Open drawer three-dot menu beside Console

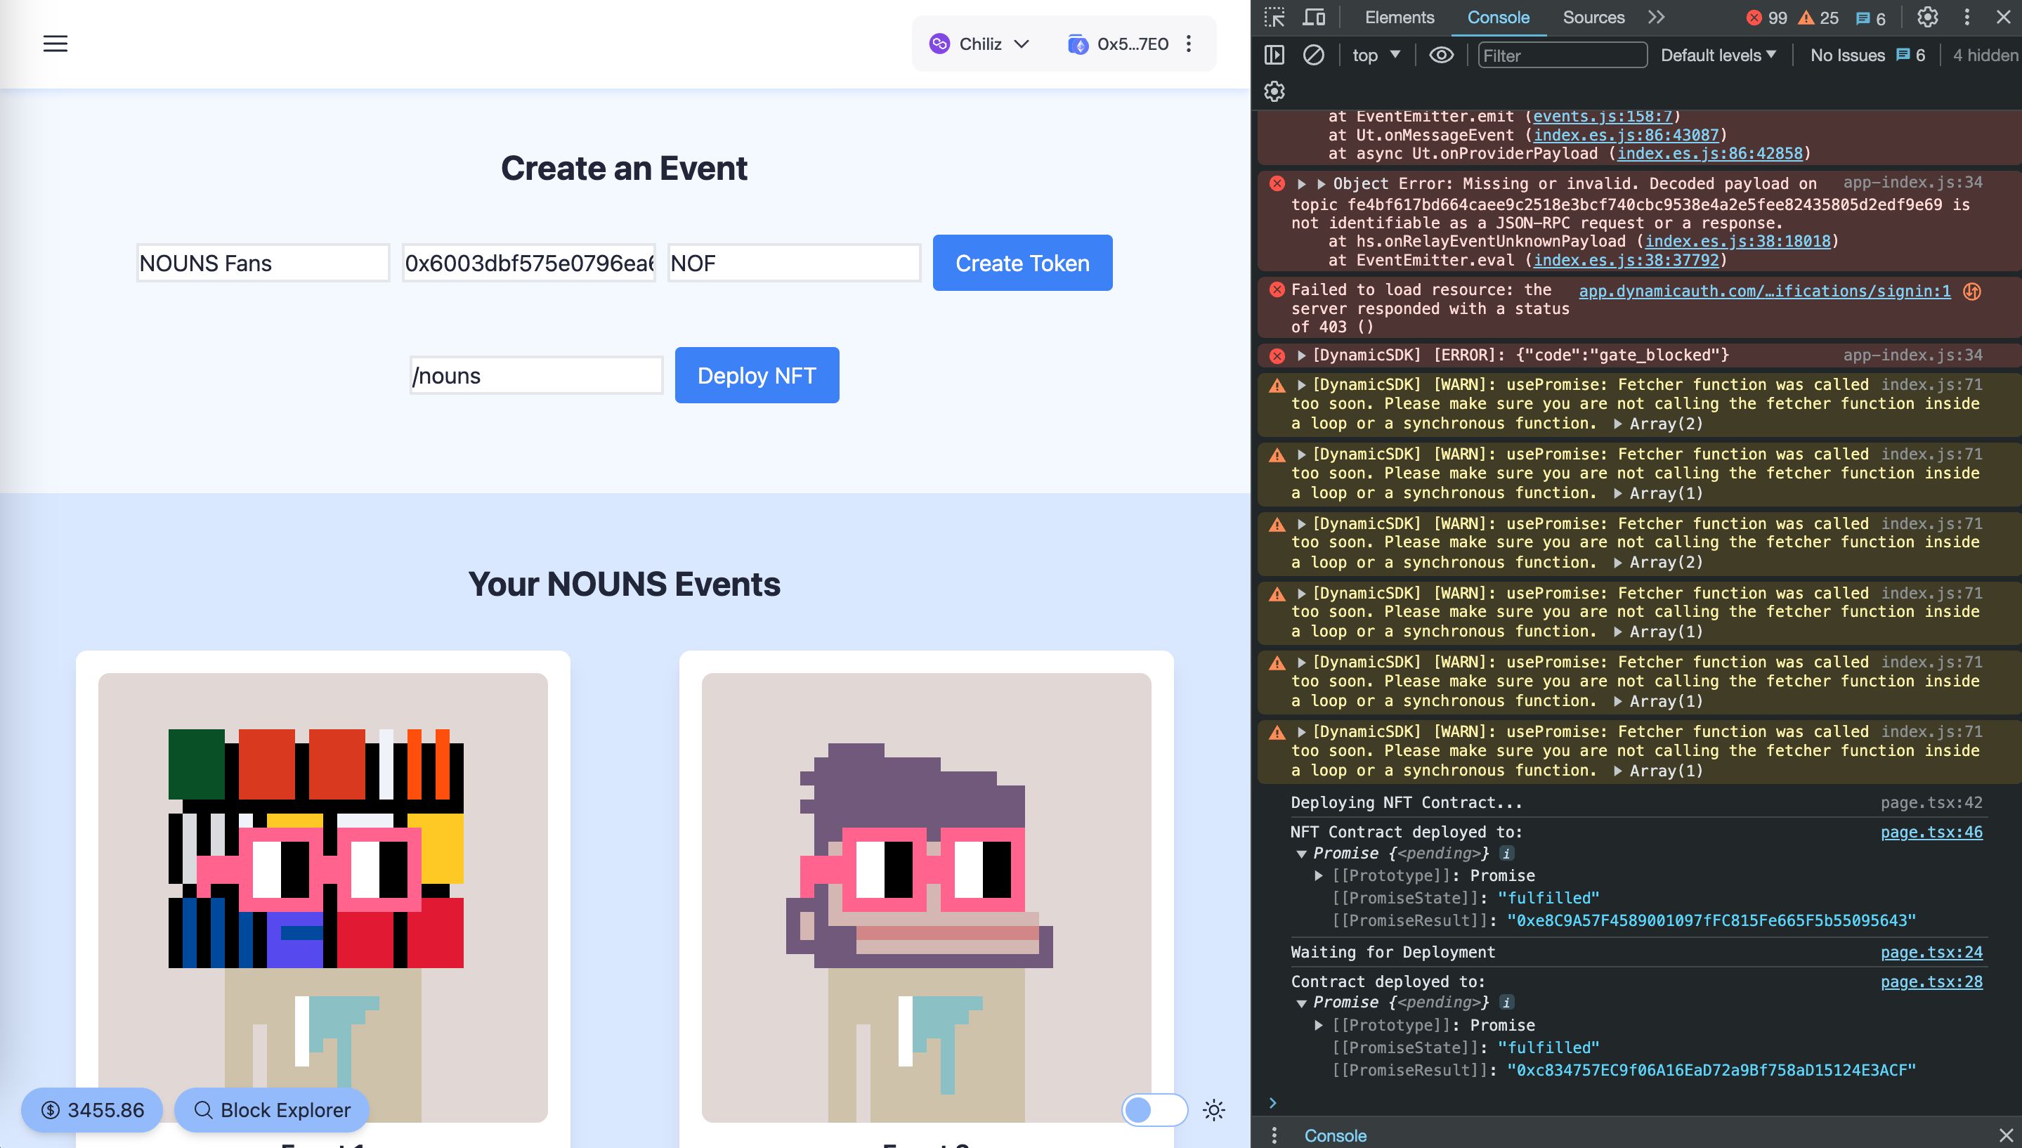[1274, 1135]
